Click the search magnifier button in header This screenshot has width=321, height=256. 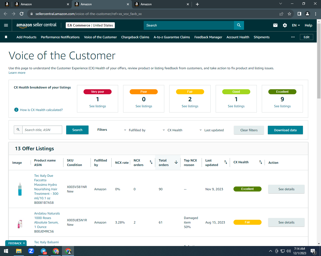coord(239,25)
